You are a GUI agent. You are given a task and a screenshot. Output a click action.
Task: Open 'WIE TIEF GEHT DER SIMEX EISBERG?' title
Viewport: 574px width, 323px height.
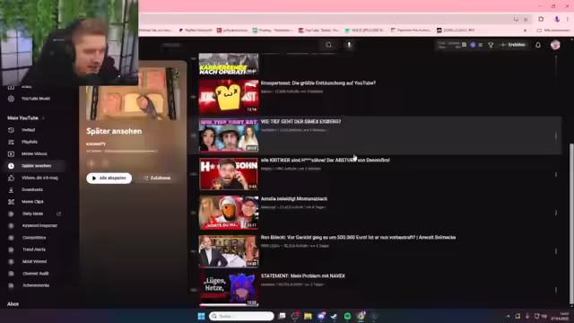pyautogui.click(x=301, y=122)
